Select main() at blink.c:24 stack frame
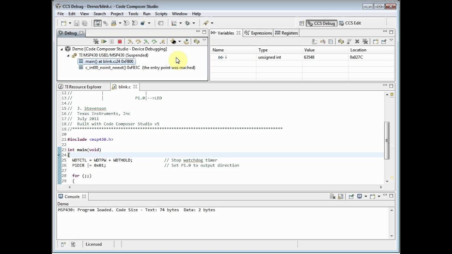Image resolution: width=452 pixels, height=254 pixels. 106,61
